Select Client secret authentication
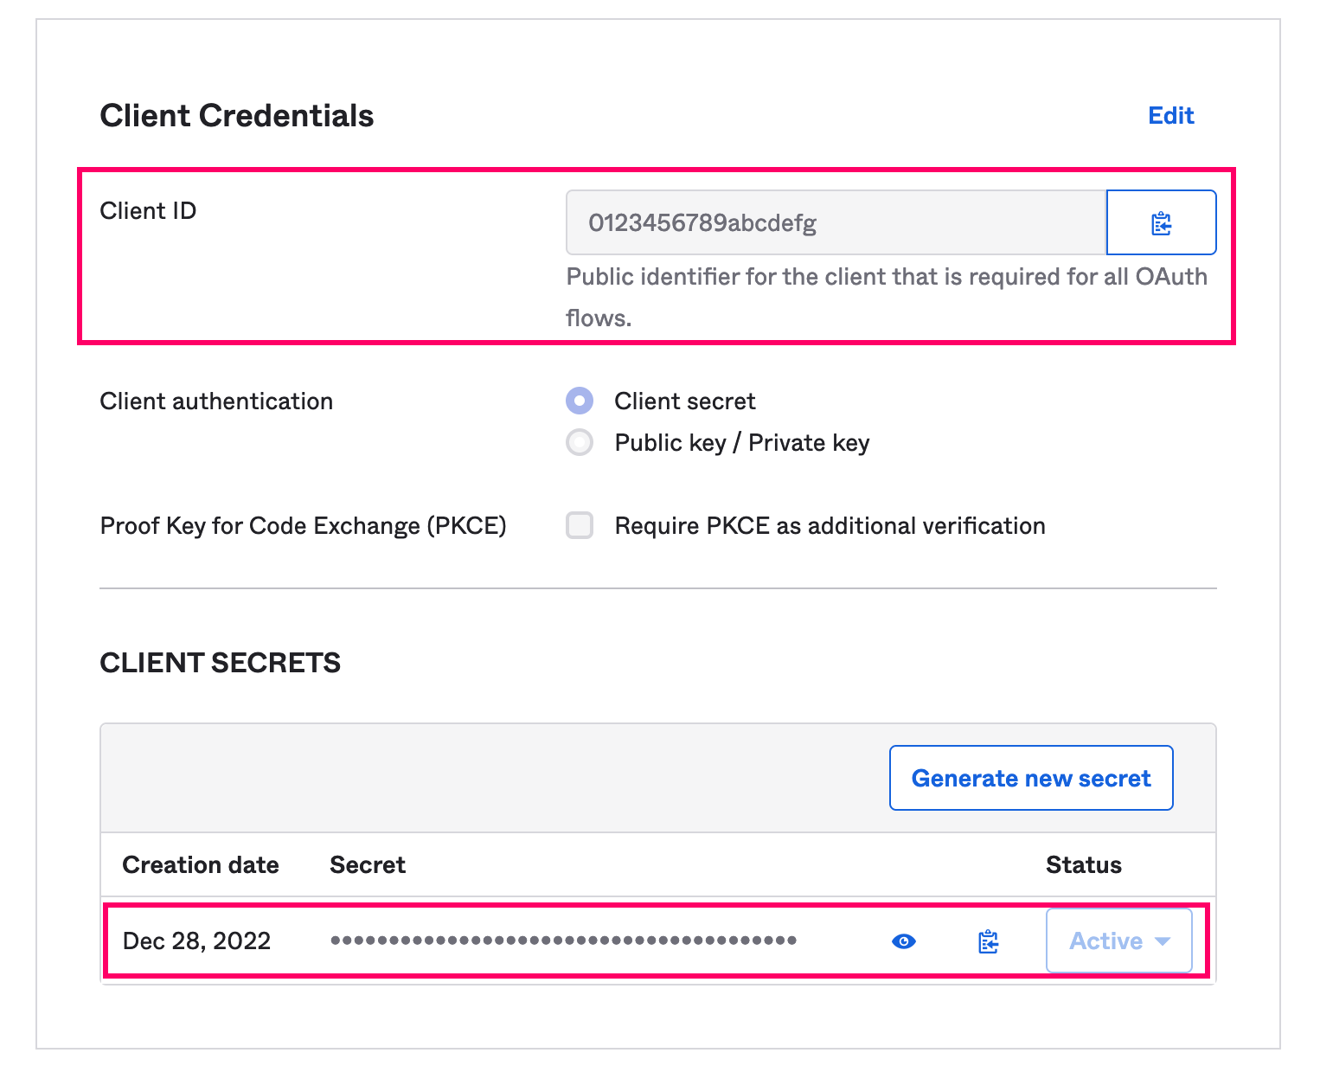The image size is (1320, 1085). (580, 401)
